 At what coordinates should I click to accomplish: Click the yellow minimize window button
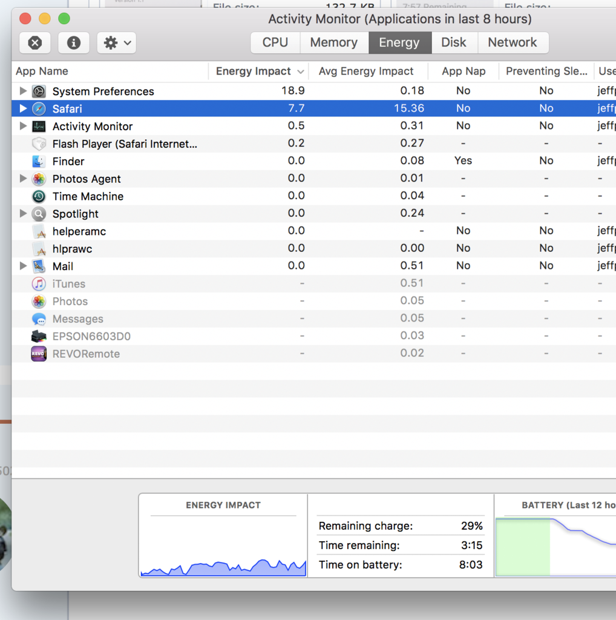click(x=45, y=19)
